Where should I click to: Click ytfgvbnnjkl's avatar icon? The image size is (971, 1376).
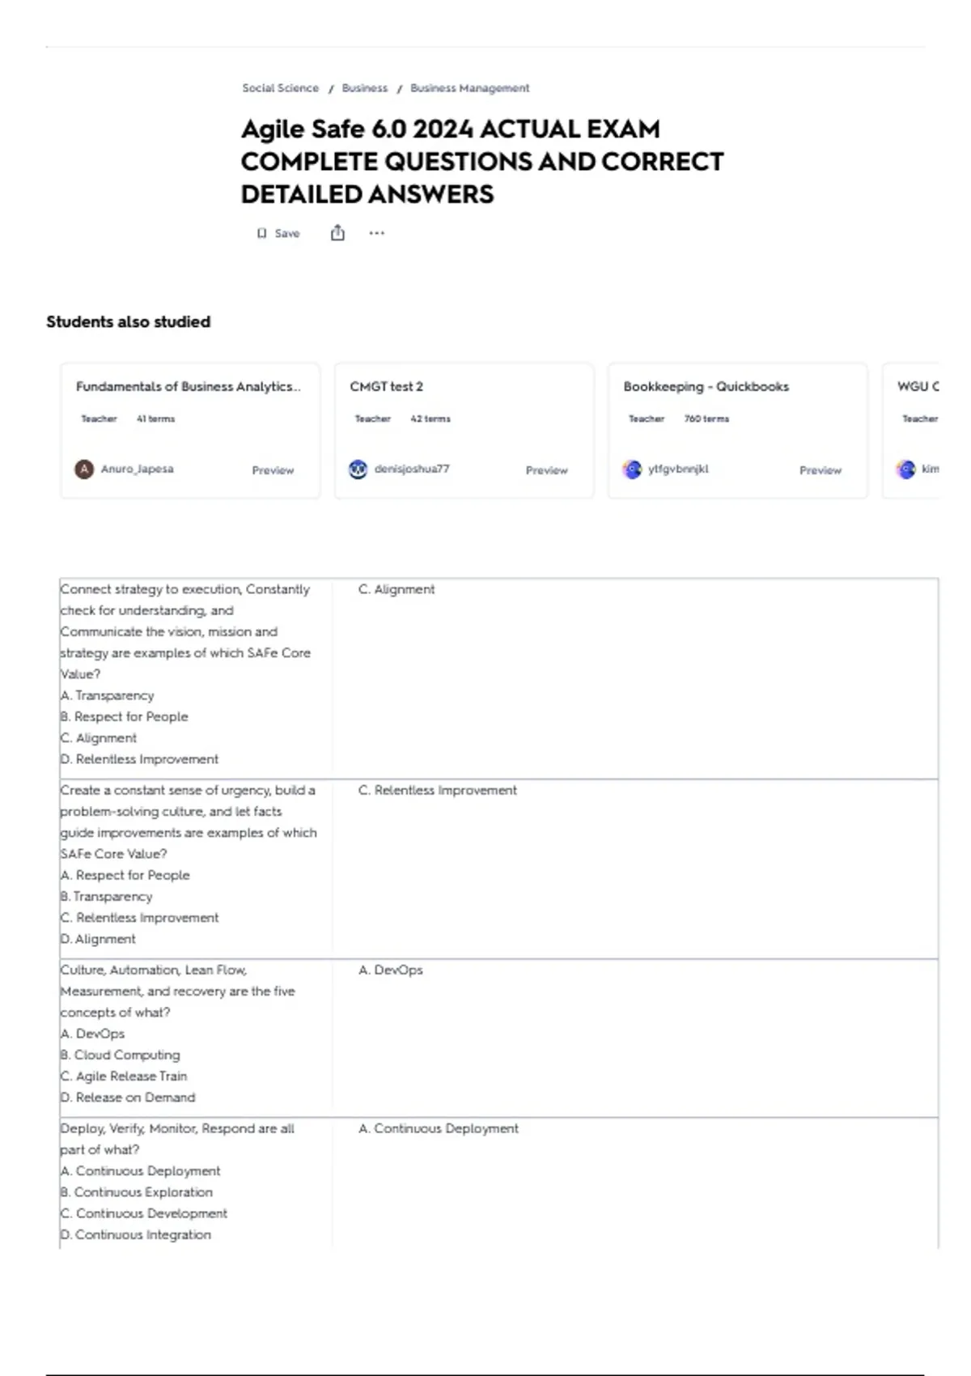point(632,469)
